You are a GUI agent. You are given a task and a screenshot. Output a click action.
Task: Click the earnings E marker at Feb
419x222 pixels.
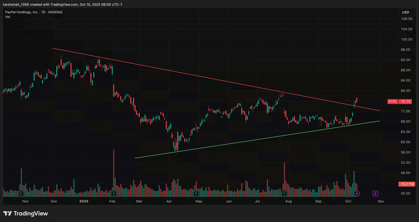(x=114, y=193)
